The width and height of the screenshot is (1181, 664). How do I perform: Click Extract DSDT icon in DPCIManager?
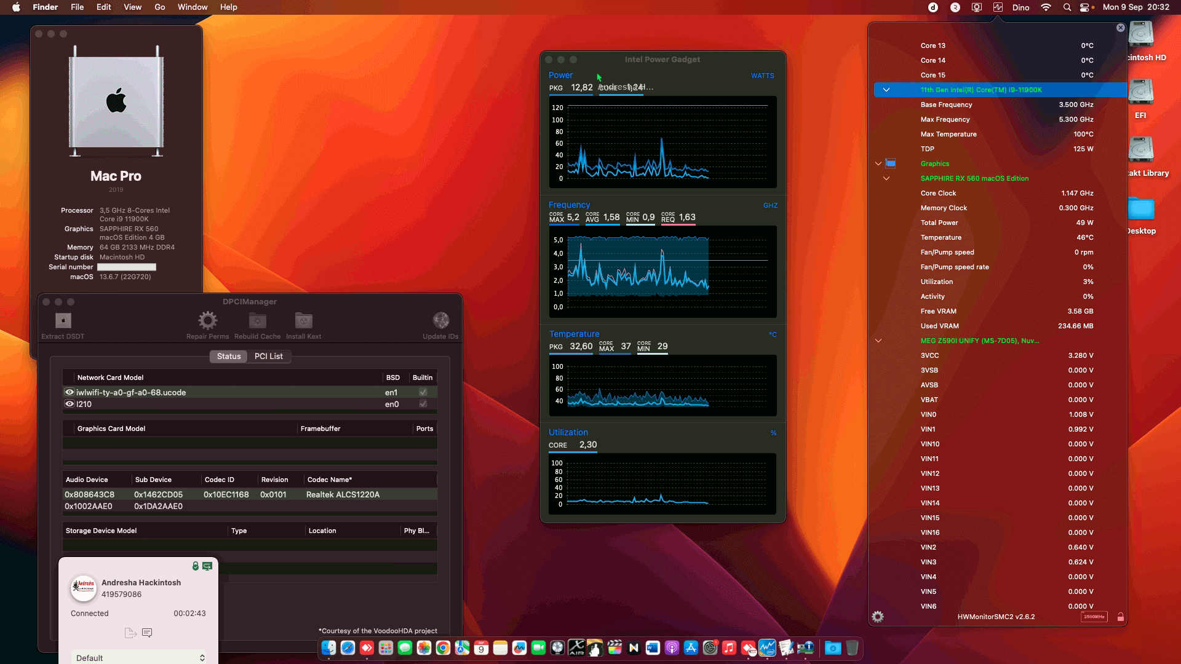pyautogui.click(x=63, y=320)
